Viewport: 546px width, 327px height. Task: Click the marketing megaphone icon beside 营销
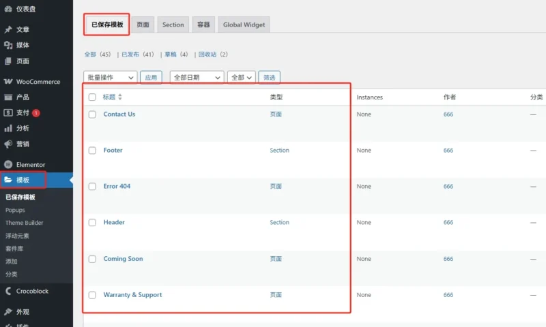(x=8, y=144)
